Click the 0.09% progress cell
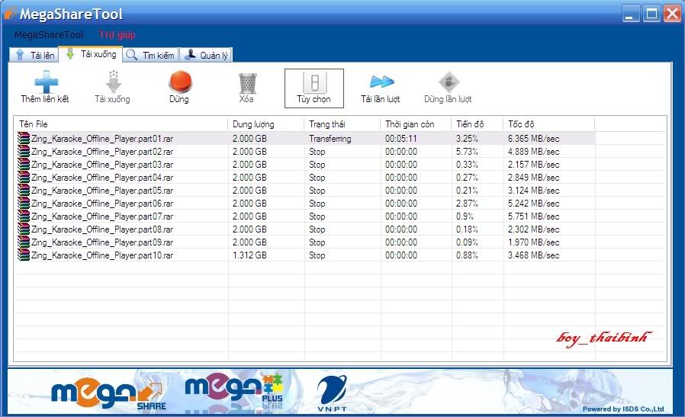 point(467,242)
